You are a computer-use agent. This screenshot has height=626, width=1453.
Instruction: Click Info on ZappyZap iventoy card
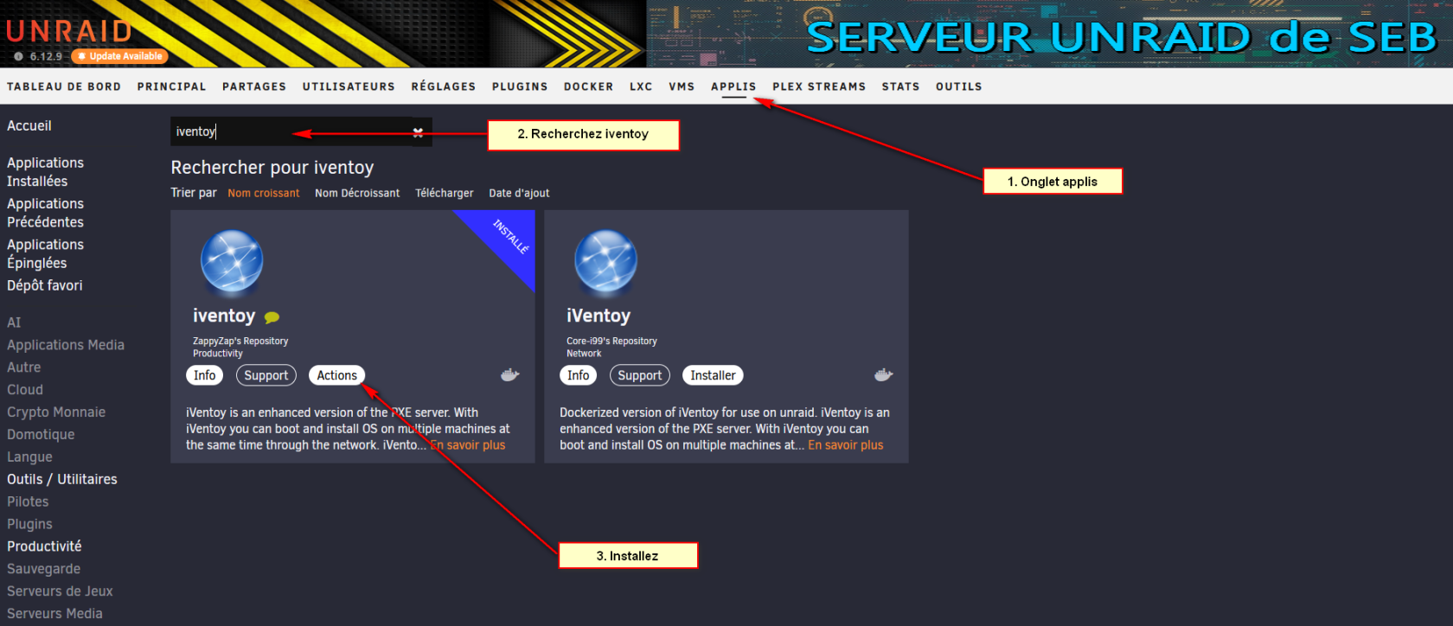(205, 375)
